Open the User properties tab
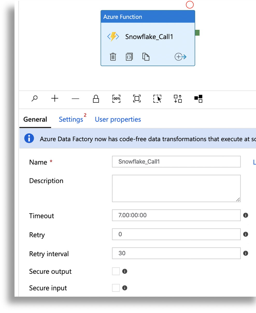 118,119
